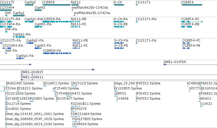Select IP05552.5prime EST label
This screenshot has height=128, width=217.
(148, 99)
